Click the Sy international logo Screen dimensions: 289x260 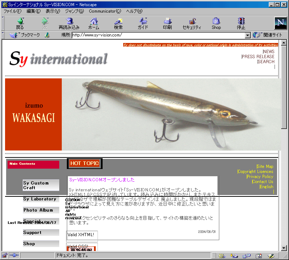pos(59,59)
